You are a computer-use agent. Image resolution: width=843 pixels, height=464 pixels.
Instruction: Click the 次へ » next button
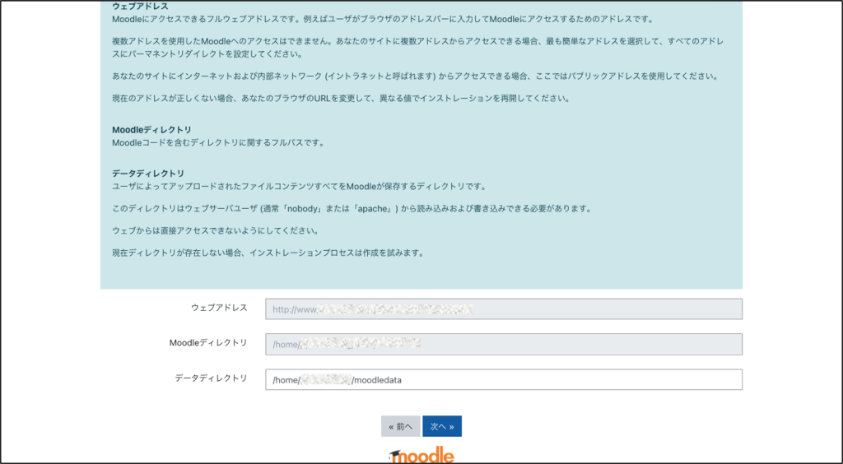442,426
